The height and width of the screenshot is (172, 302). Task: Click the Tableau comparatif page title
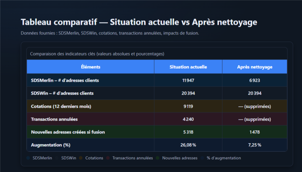(x=139, y=22)
